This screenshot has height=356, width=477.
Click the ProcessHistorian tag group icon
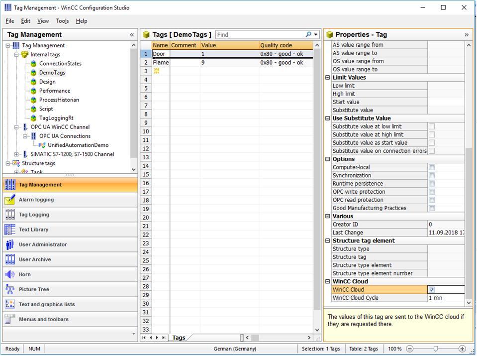pos(33,100)
